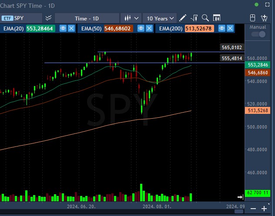Click the add to basket icon
Image resolution: width=275 pixels, height=216 pixels.
(x=264, y=18)
